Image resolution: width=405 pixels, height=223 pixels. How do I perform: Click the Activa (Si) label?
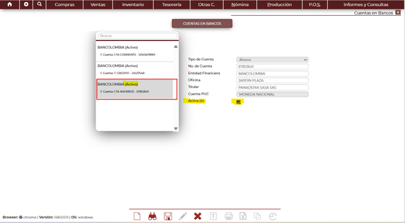[x=196, y=101]
